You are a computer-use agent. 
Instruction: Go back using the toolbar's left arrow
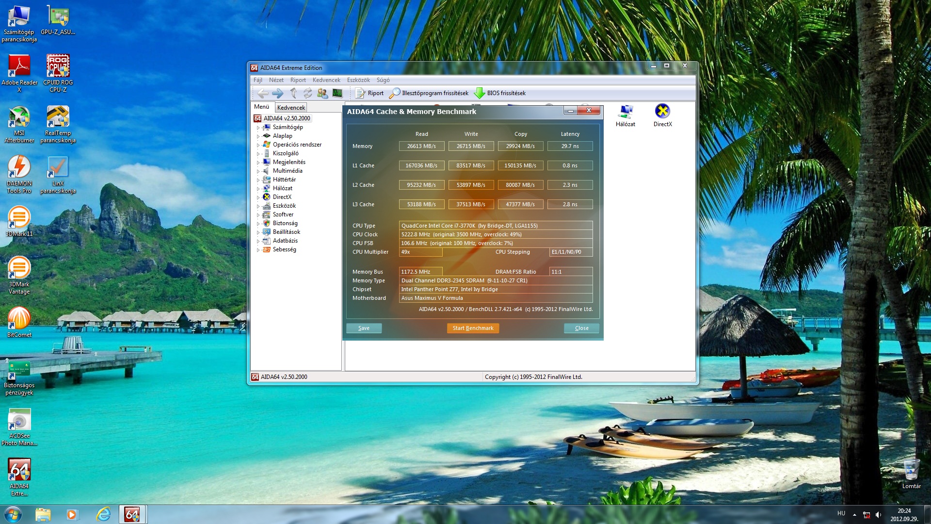coord(263,93)
